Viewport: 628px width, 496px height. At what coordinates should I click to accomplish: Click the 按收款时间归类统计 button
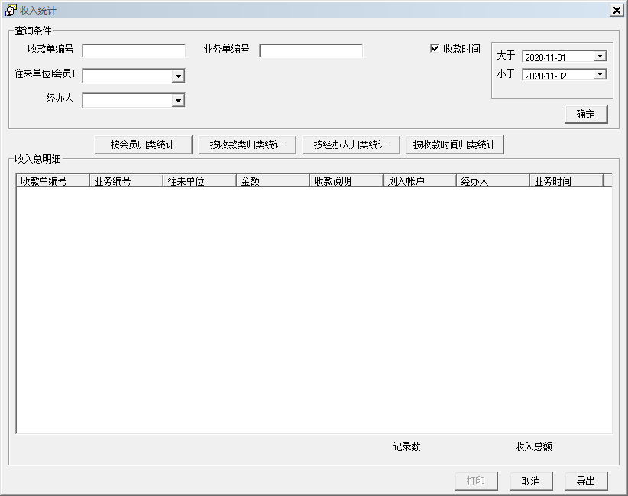[x=456, y=144]
